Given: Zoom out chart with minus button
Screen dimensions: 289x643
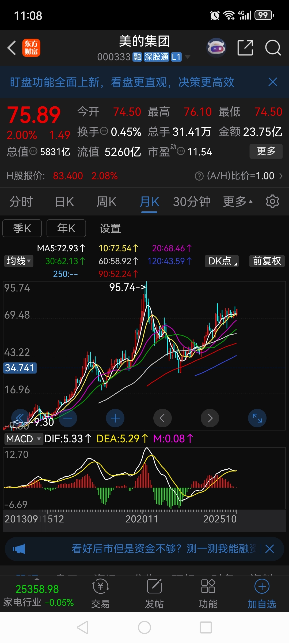Looking at the screenshot, I should [68, 418].
